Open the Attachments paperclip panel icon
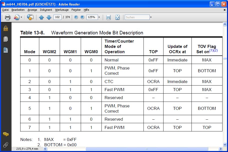 6,145
